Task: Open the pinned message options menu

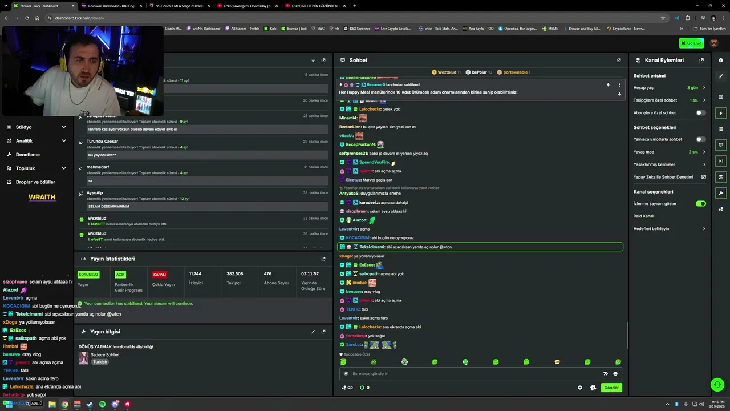Action: point(619,85)
